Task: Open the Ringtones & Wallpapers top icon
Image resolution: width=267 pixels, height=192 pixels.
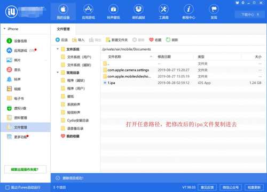Action: 113,12
